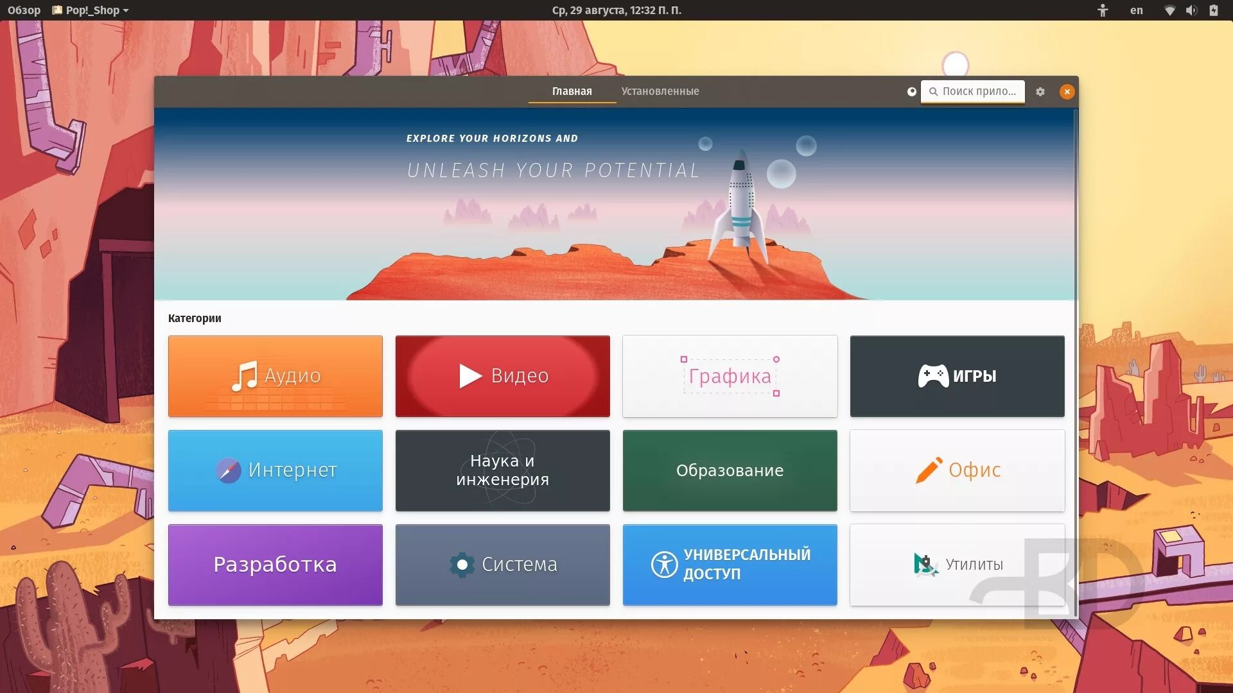
Task: Open the Аудио category tile
Action: coord(275,376)
